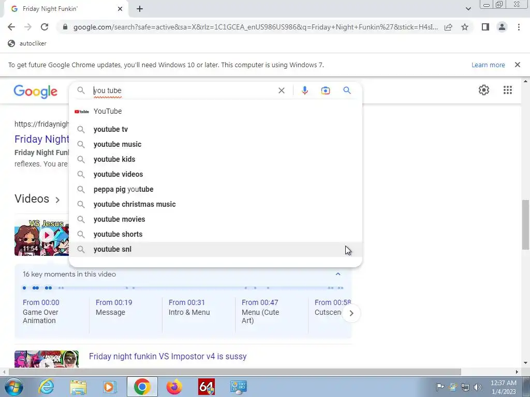This screenshot has width=530, height=397.
Task: Click Learn more about Chrome updates
Action: click(488, 65)
